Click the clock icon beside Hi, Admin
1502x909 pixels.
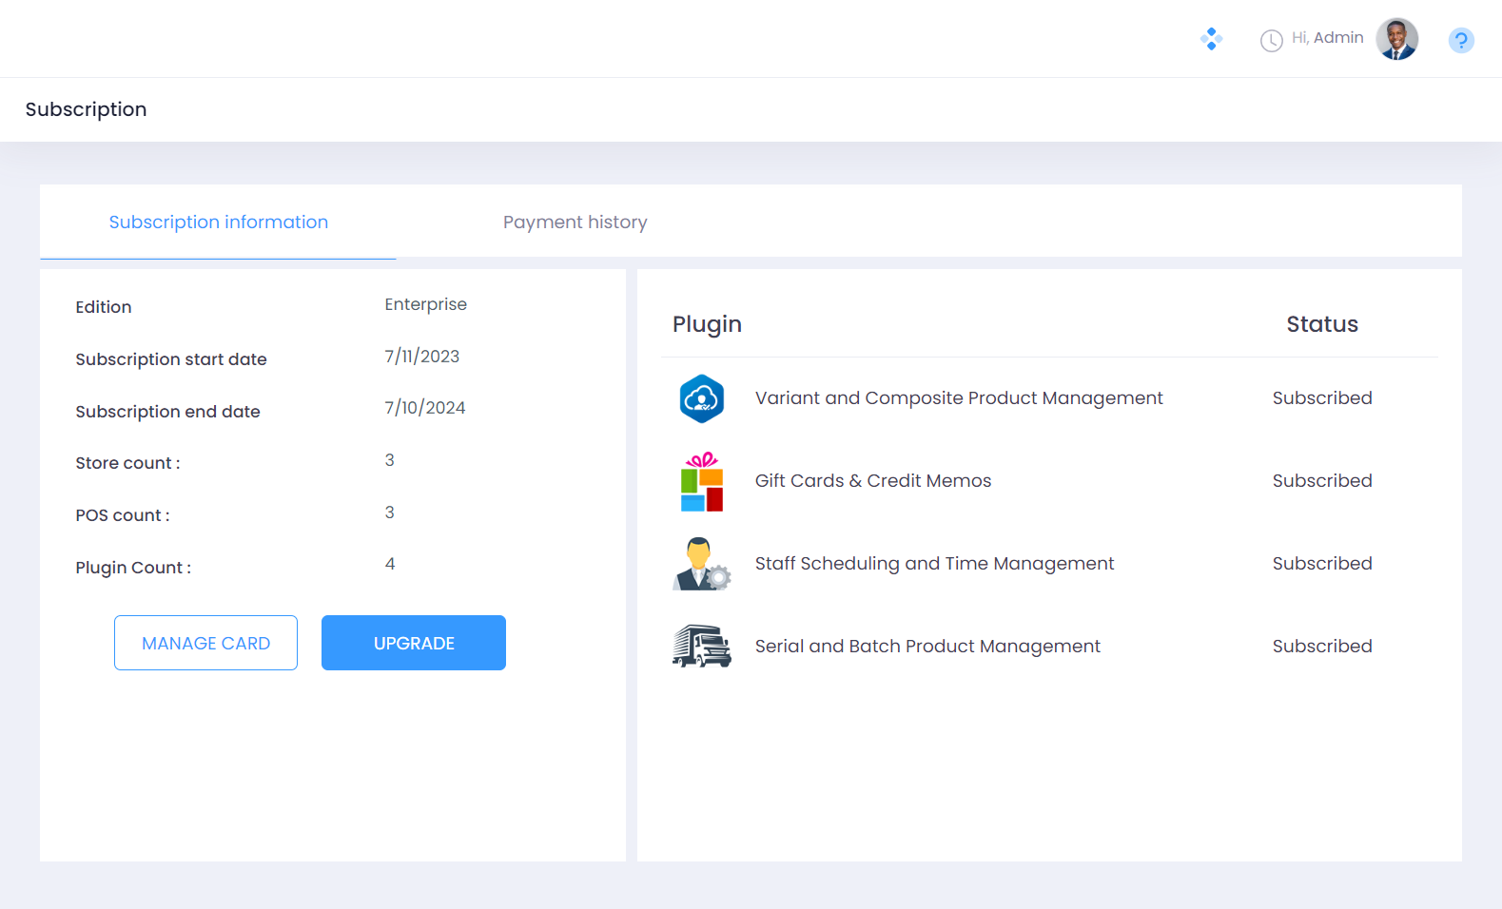pos(1271,41)
